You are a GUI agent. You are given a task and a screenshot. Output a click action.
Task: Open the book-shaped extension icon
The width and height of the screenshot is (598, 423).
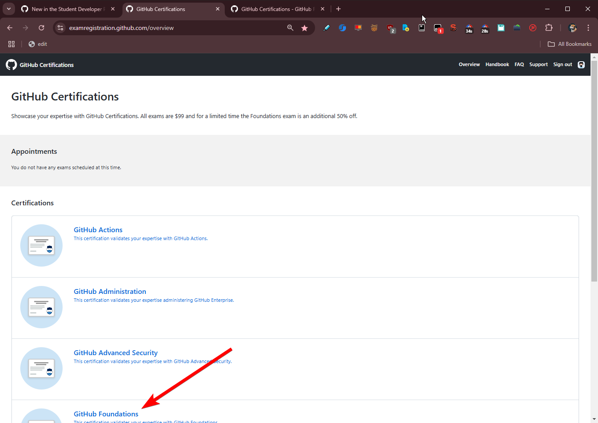(x=422, y=28)
